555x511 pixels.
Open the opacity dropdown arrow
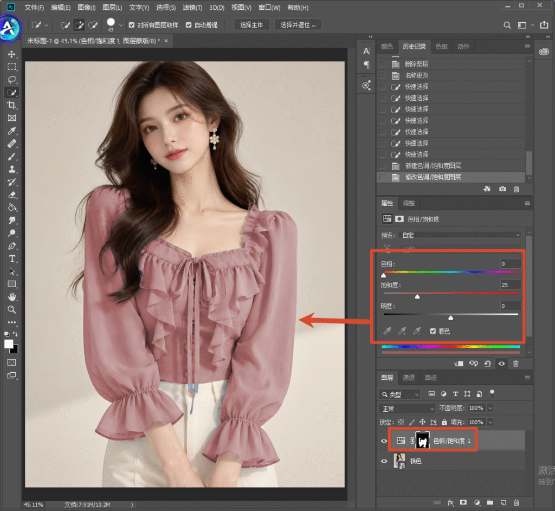point(490,408)
